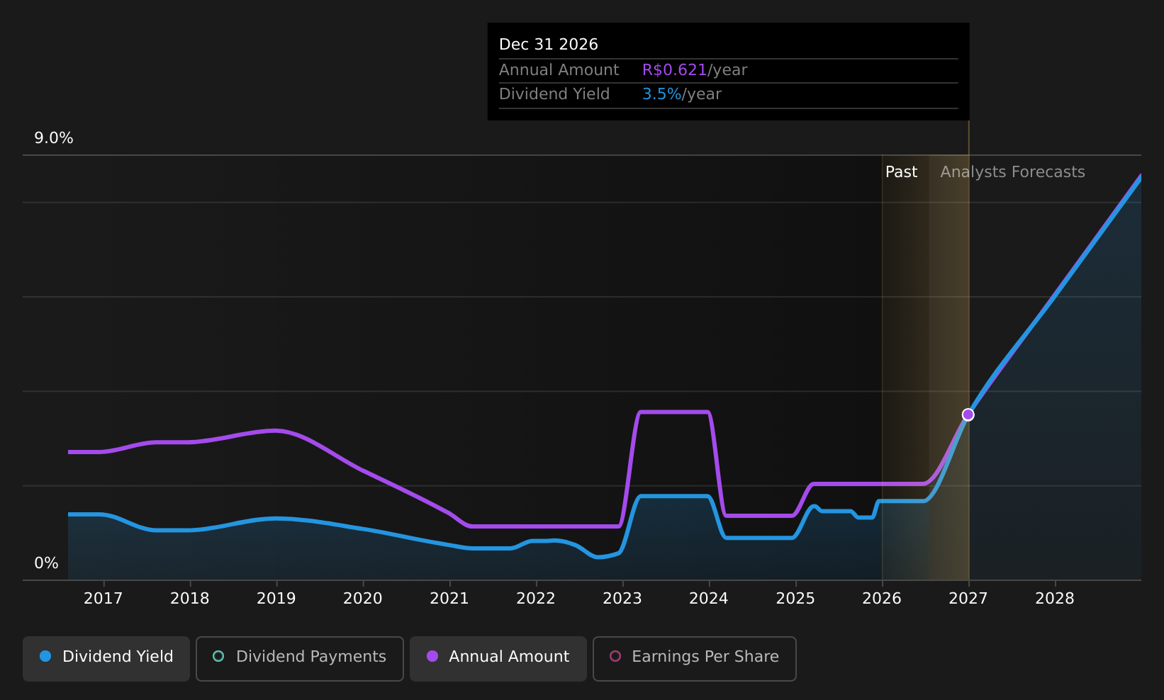This screenshot has width=1164, height=700.
Task: Click the Dec 31 2026 tooltip date
Action: [549, 45]
